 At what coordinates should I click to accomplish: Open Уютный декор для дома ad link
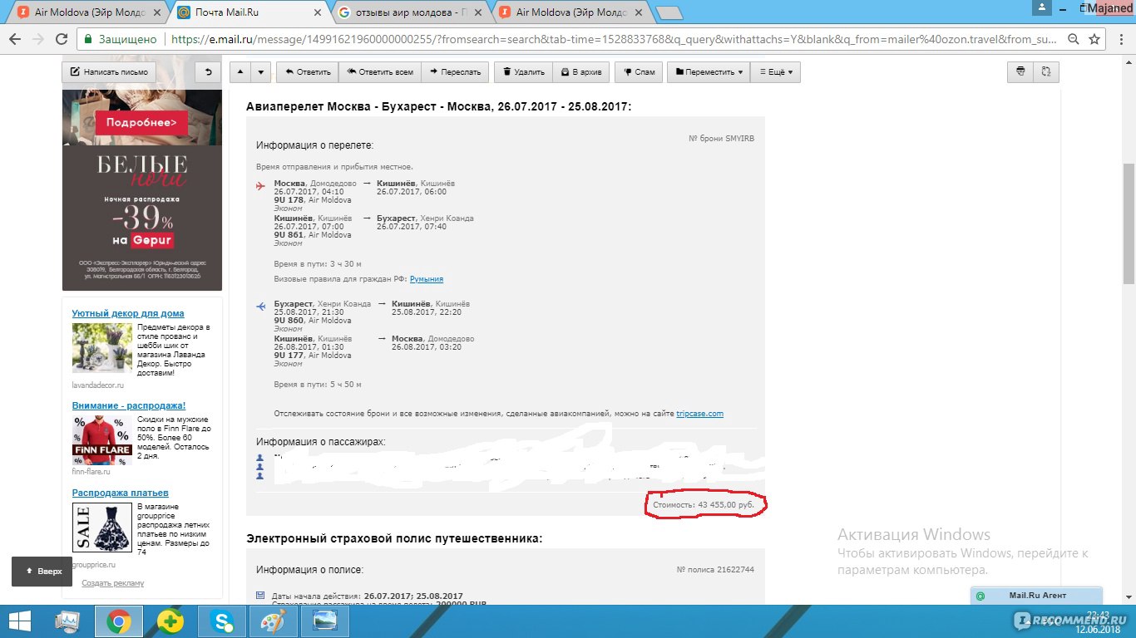coord(128,313)
